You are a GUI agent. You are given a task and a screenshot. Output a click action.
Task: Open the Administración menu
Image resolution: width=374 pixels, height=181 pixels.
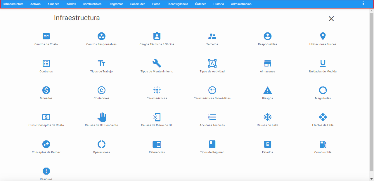[x=241, y=4]
